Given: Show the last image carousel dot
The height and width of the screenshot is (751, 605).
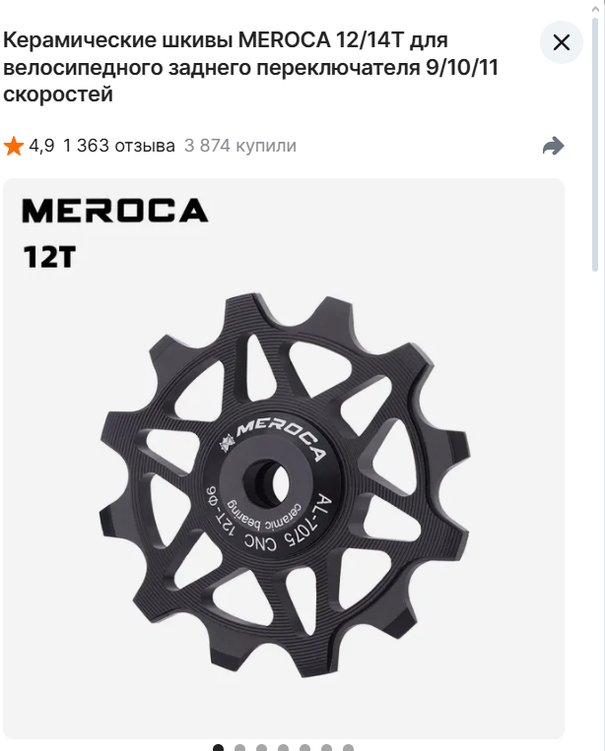Looking at the screenshot, I should 349,748.
